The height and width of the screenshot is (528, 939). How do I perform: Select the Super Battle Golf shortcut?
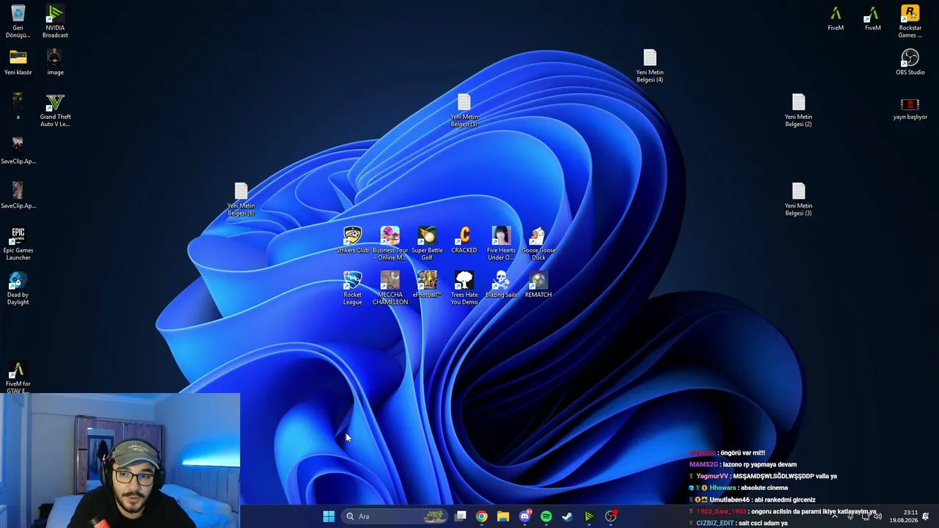427,244
